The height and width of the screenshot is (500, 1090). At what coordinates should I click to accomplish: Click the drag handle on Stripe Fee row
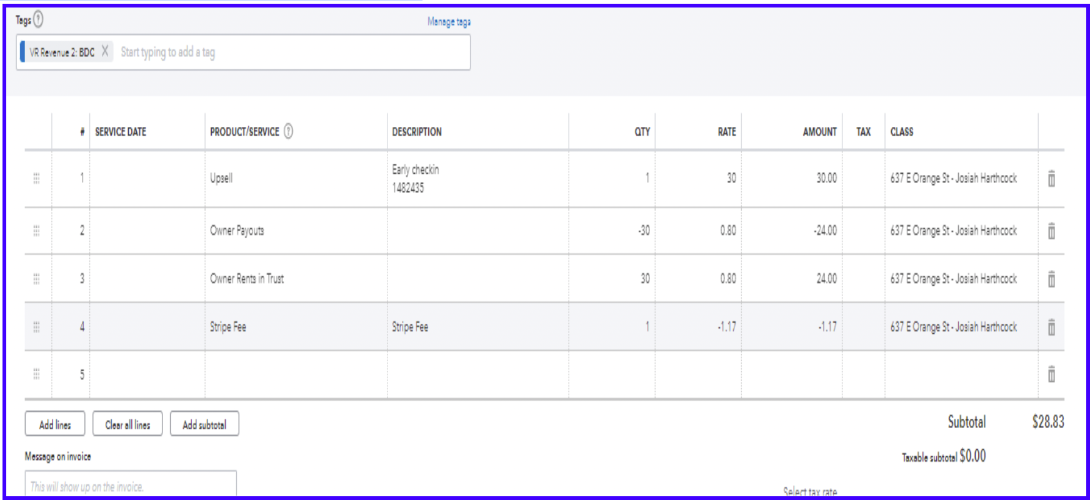[x=36, y=327]
